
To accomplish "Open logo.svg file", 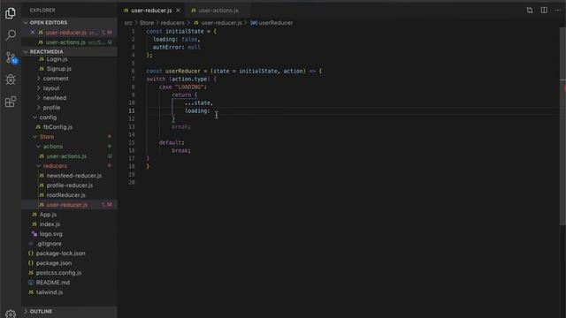I will tap(50, 234).
